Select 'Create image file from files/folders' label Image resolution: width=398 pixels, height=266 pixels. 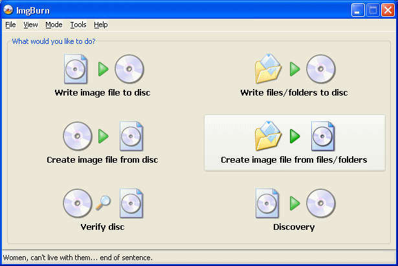[x=294, y=160]
